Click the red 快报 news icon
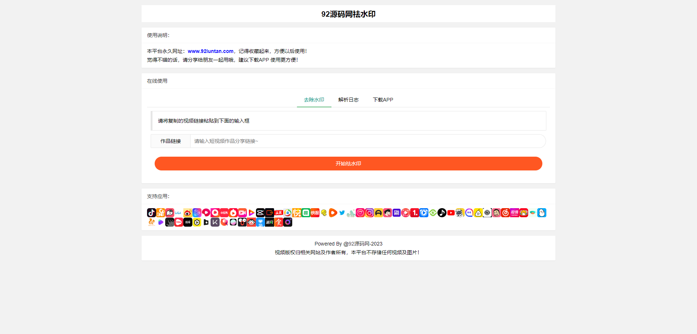The image size is (697, 334). [315, 213]
